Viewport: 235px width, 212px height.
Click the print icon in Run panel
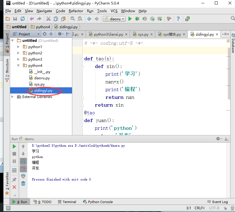(23, 176)
